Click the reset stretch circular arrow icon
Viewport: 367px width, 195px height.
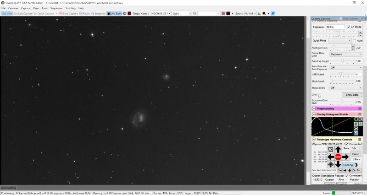pyautogui.click(x=356, y=129)
